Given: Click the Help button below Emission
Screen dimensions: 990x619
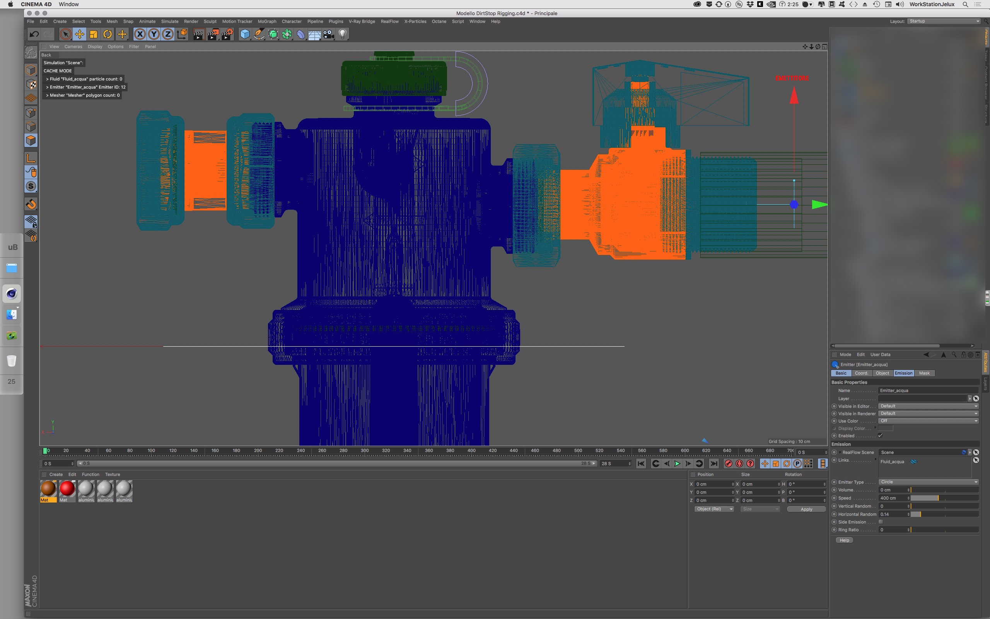Looking at the screenshot, I should (x=844, y=540).
